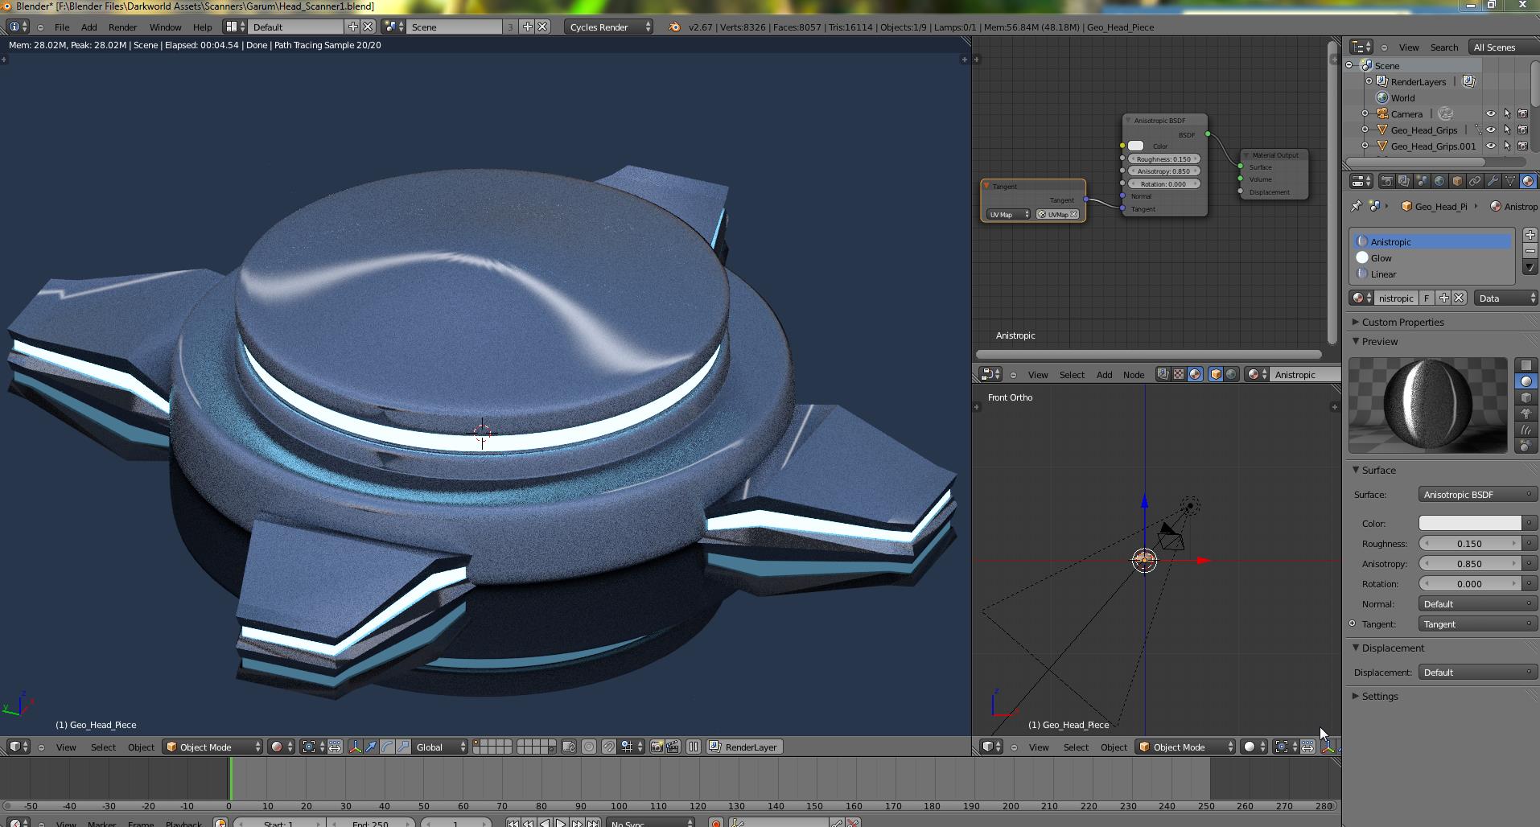The image size is (1540, 827).
Task: Open the World properties tab icon
Action: coord(1439,182)
